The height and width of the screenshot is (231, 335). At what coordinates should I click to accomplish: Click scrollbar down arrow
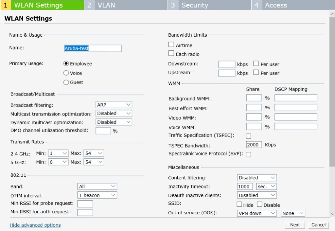pos(332,214)
